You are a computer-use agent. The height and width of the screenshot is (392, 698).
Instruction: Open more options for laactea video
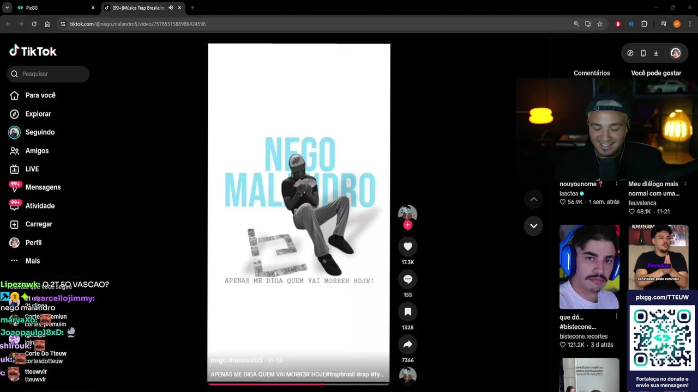point(616,184)
